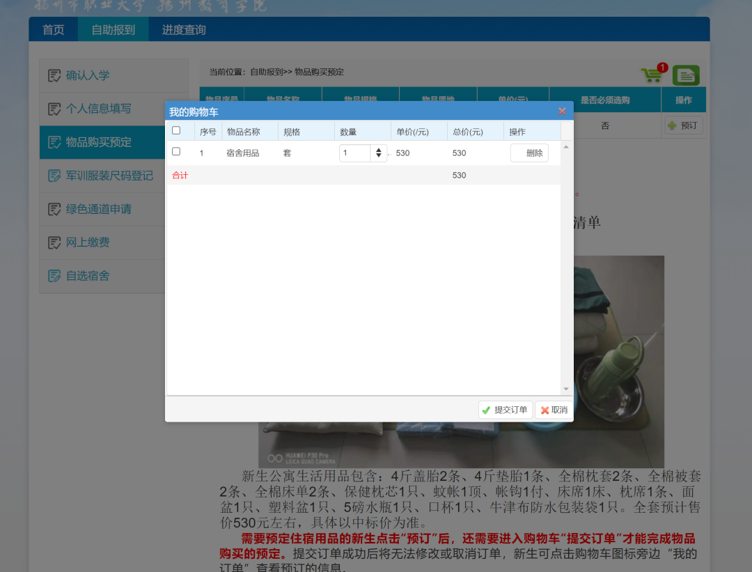
Task: Close the 我的购物车 dialog with the X
Action: pyautogui.click(x=562, y=111)
